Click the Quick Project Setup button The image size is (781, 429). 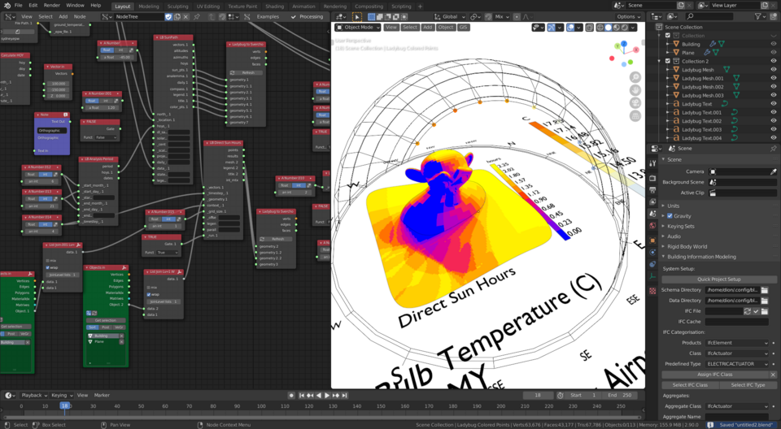[x=718, y=279]
